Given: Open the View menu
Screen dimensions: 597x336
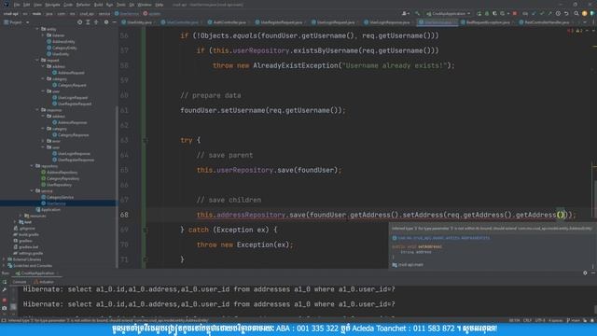Looking at the screenshot, I should 37,5.
